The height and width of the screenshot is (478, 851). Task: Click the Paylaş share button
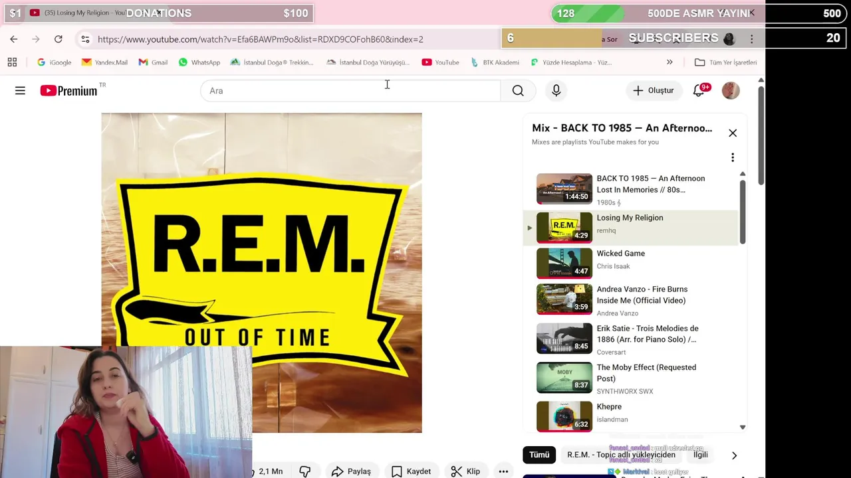[x=351, y=471]
